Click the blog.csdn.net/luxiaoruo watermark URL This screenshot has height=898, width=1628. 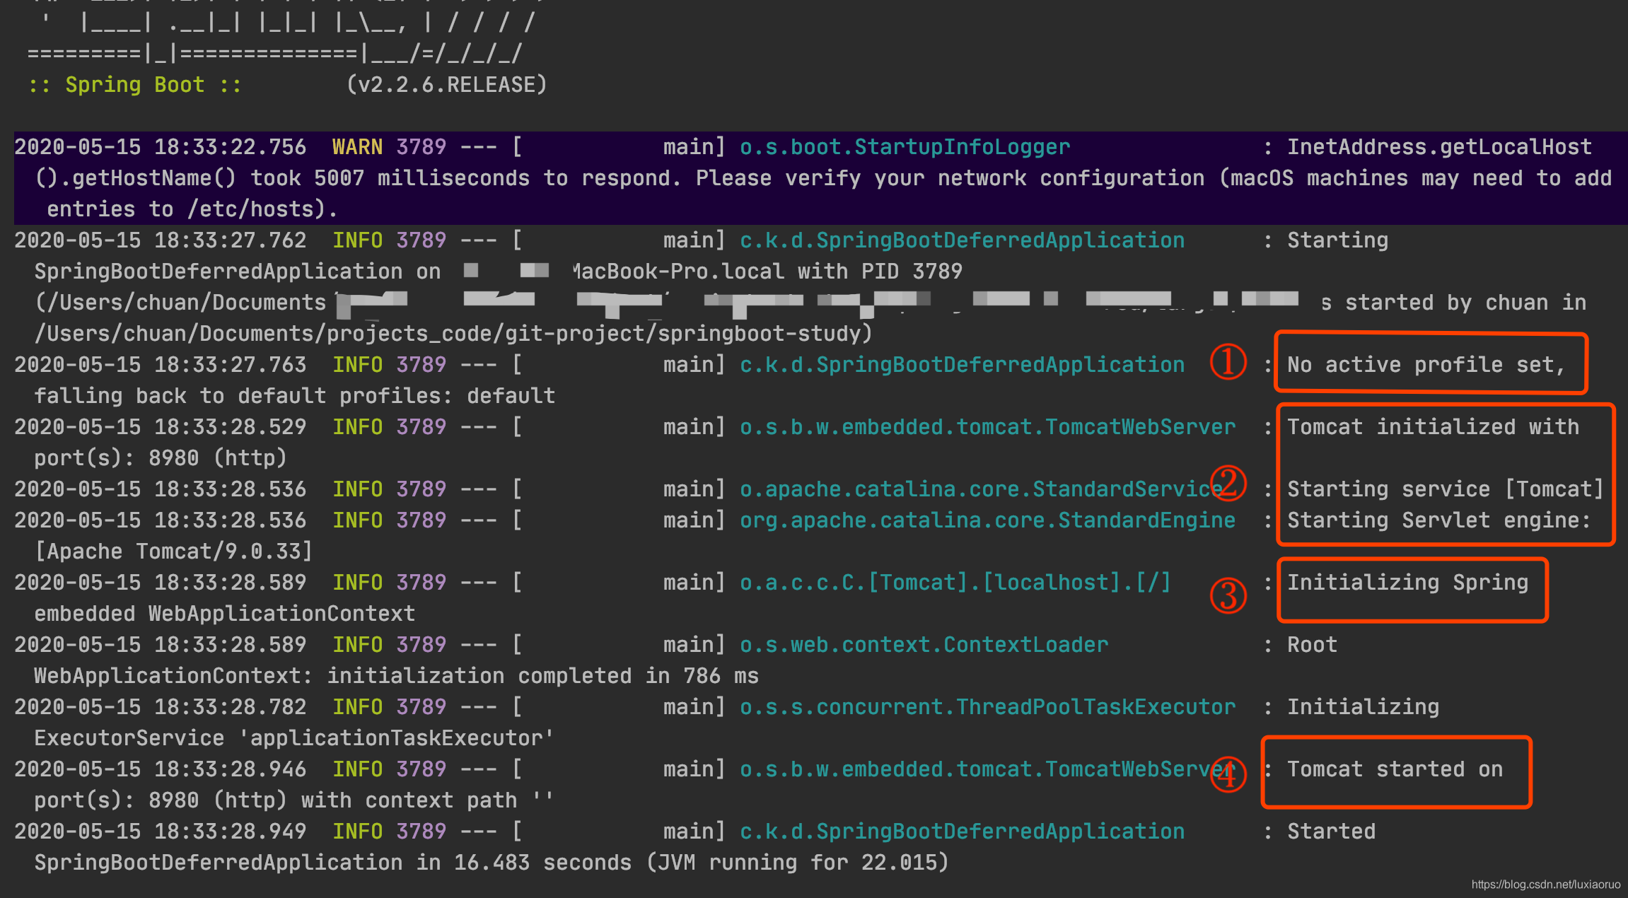(1545, 885)
